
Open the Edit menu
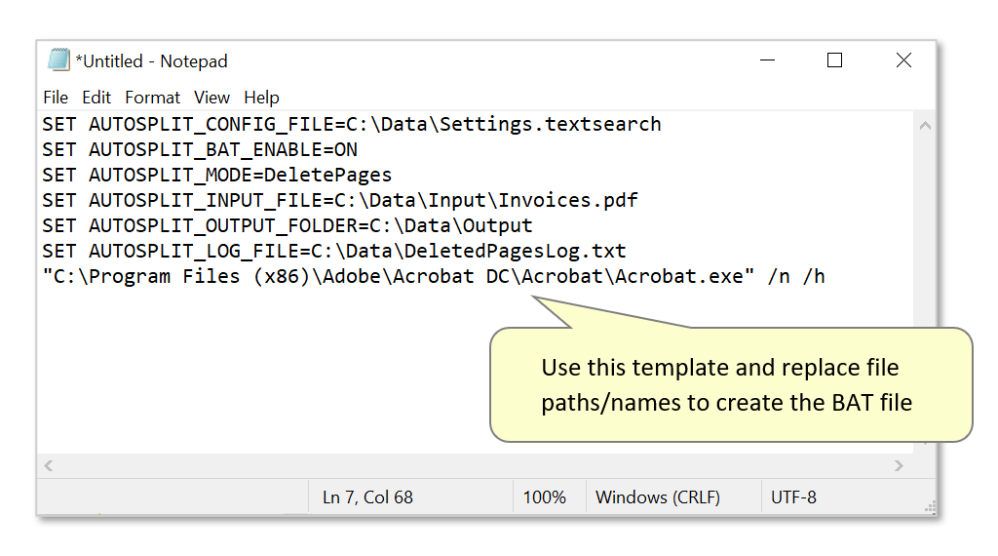coord(96,98)
